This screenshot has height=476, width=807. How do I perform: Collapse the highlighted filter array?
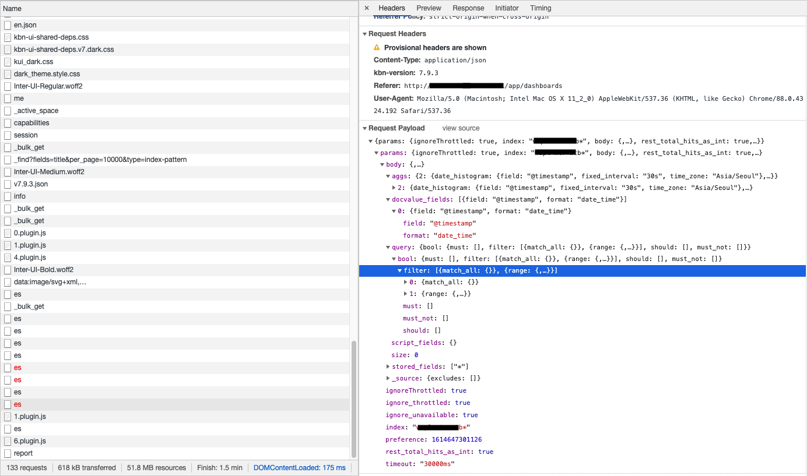pos(400,270)
